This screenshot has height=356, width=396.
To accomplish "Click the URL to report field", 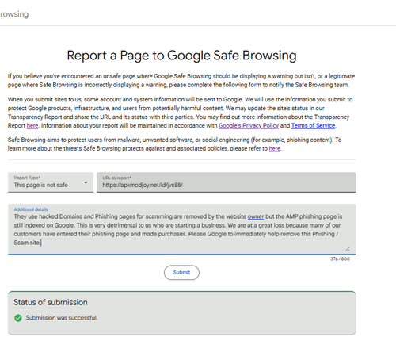I will (226, 182).
